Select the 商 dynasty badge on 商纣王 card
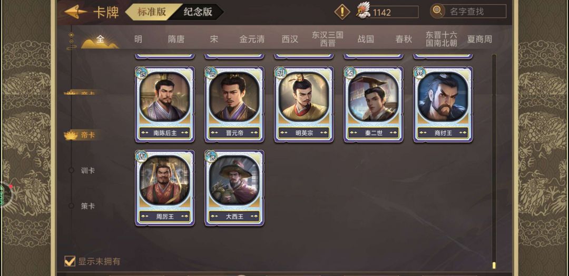This screenshot has height=276, width=569. [419, 73]
